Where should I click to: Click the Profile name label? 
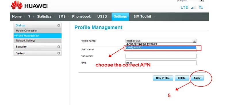point(88,41)
